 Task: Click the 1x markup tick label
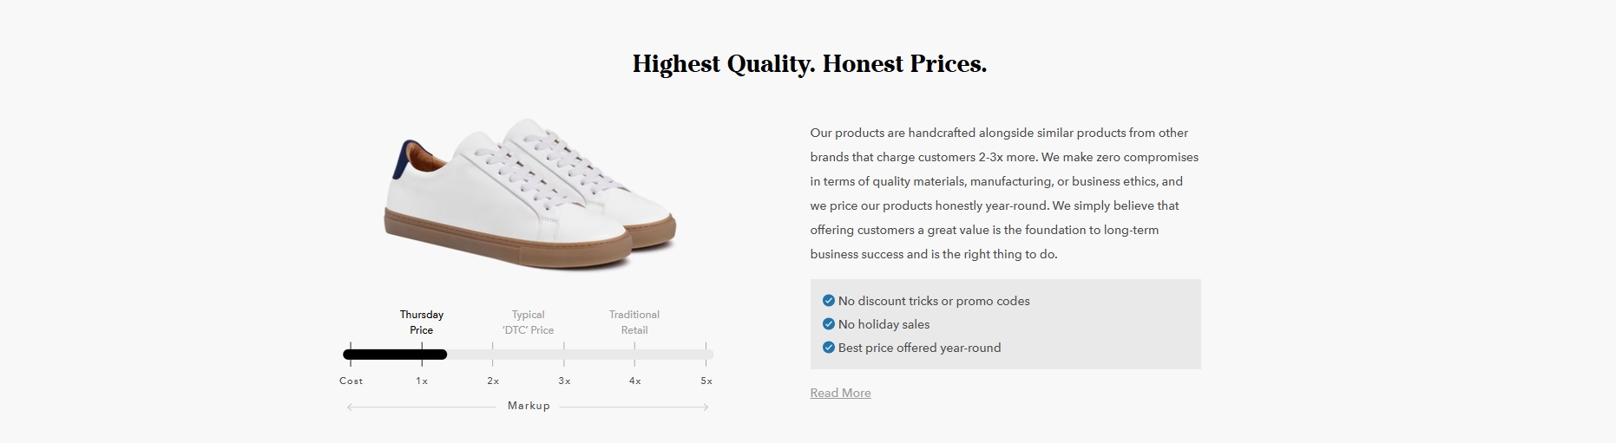[422, 381]
